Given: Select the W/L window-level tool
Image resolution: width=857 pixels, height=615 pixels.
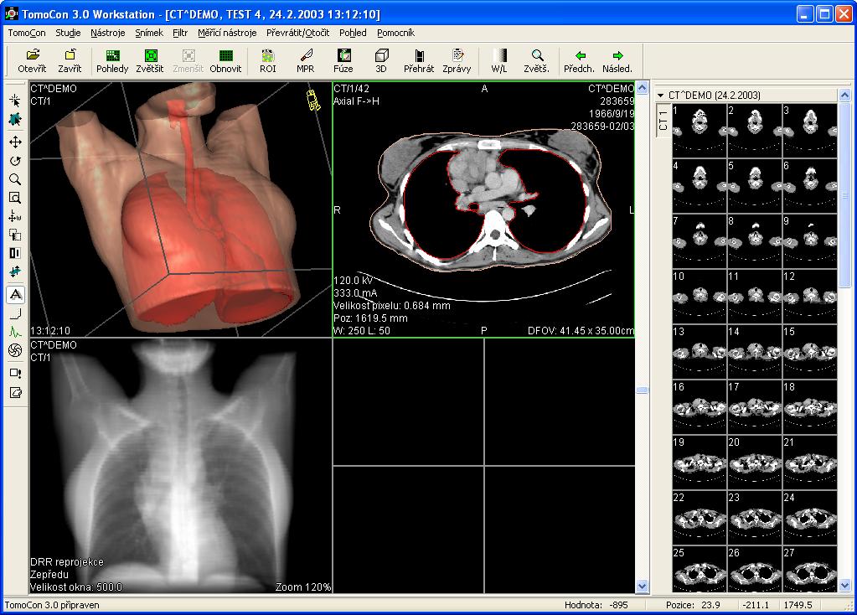Looking at the screenshot, I should point(499,60).
